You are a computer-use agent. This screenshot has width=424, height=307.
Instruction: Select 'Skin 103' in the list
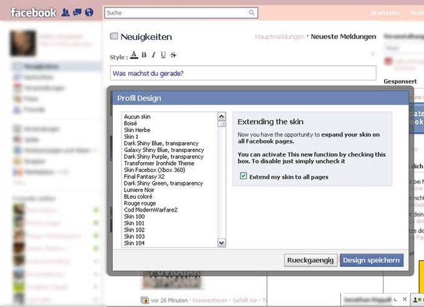click(134, 237)
